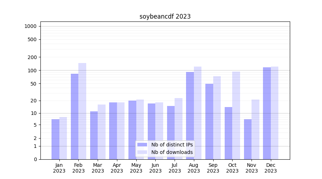Viewport: 322px width, 179px height.
Task: Select the 'Nb of downloads' legend label
Action: coord(172,152)
